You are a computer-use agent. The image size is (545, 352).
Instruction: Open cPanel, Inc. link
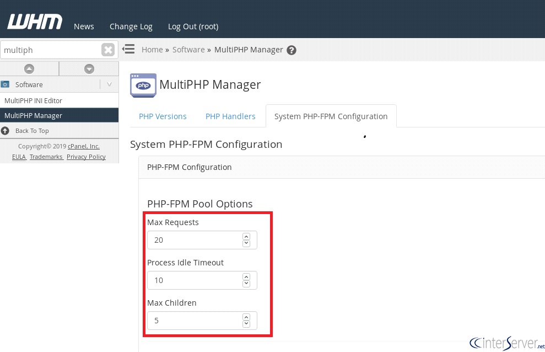[84, 146]
